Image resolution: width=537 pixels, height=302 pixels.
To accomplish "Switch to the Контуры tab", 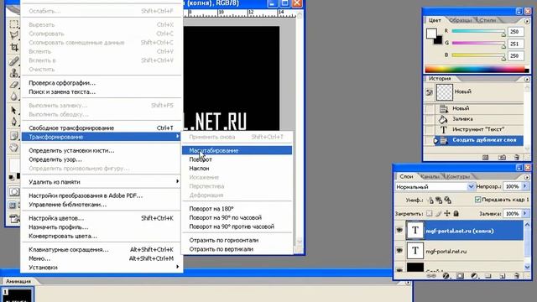I will 458,177.
